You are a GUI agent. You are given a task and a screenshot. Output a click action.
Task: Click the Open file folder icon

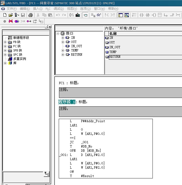[11, 15]
